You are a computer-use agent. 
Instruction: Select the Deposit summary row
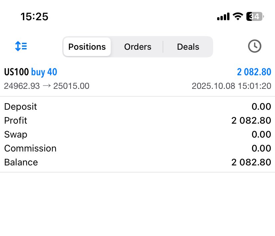(138, 106)
